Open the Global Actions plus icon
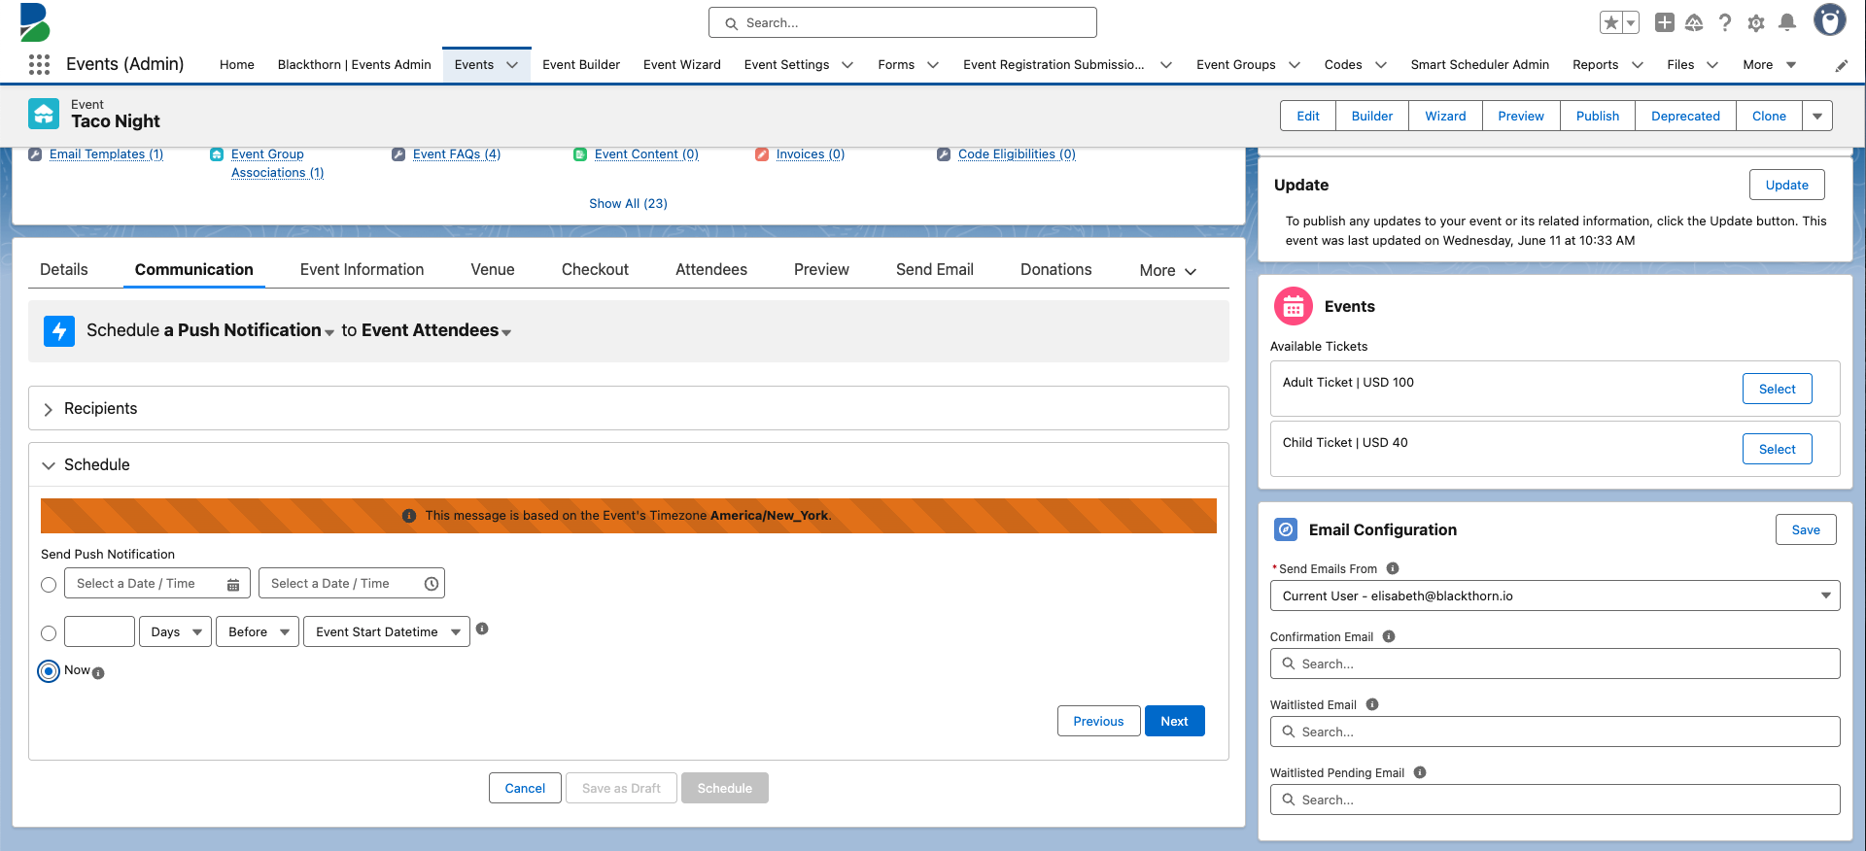Screen dimensions: 1866x851 [x=1665, y=22]
